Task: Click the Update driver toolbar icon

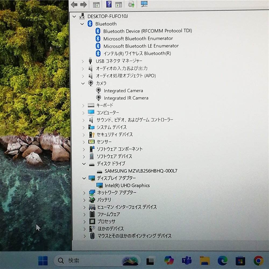Action: click(131, 4)
